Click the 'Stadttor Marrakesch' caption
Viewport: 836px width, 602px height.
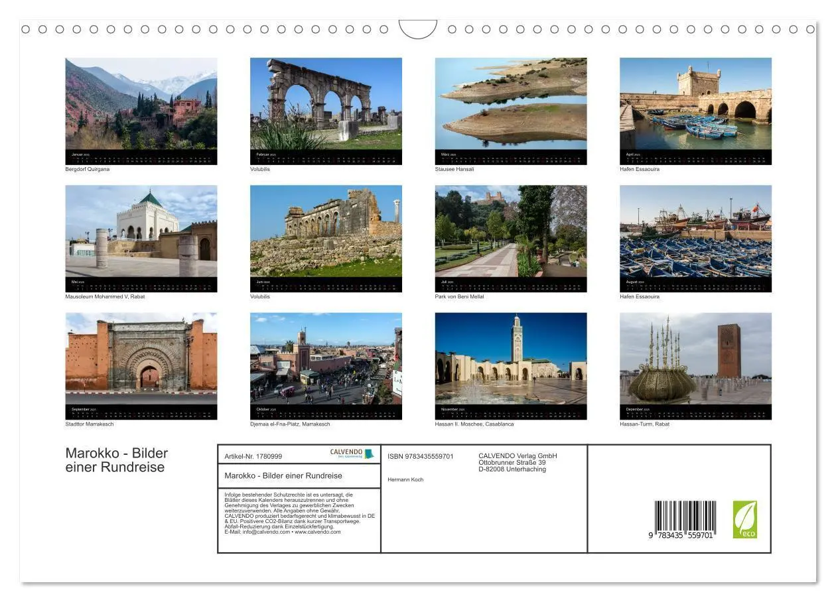coord(90,424)
